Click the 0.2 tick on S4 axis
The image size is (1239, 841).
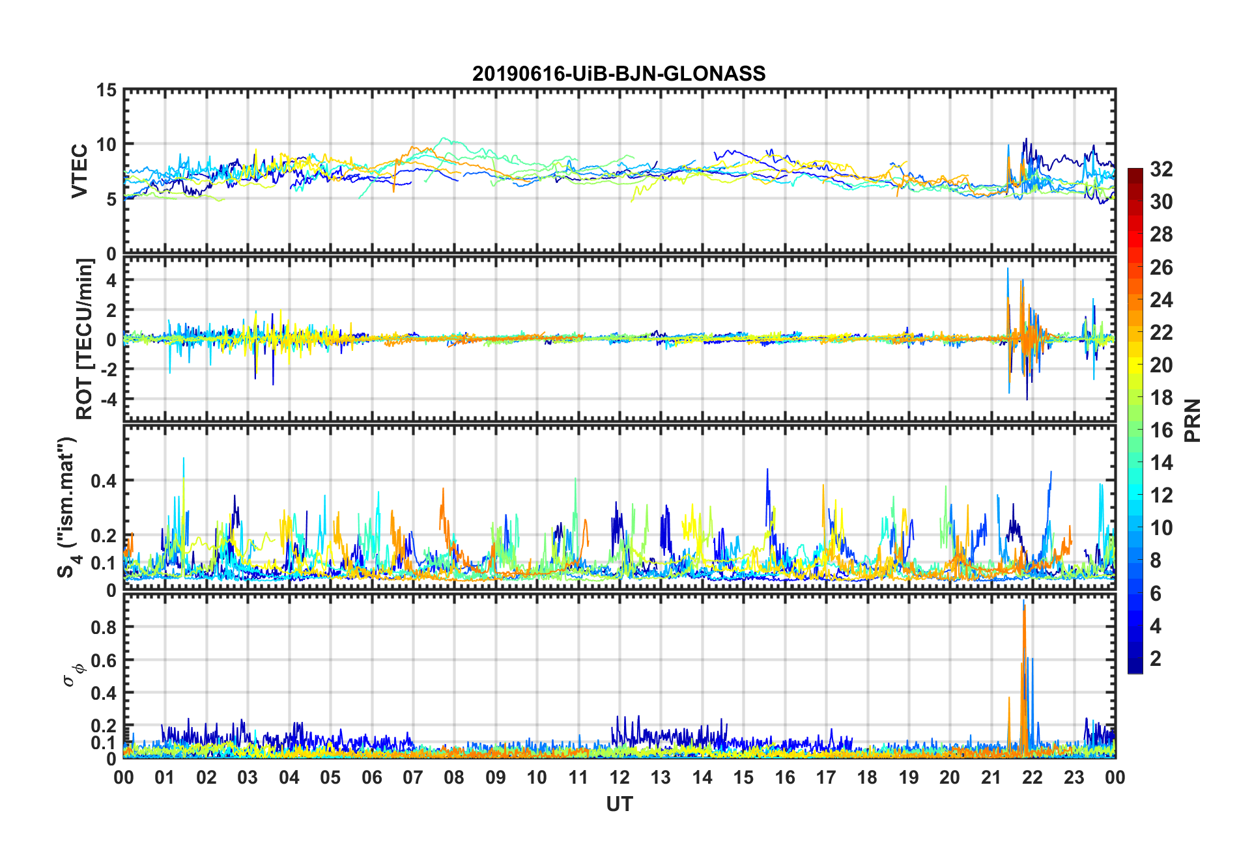[104, 536]
